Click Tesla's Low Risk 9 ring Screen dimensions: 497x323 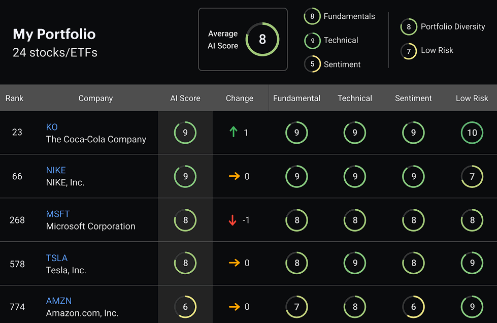(x=472, y=263)
